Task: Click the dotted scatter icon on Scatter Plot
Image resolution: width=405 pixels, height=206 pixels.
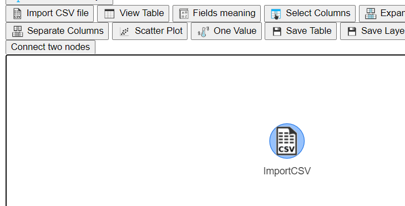Action: (x=124, y=32)
